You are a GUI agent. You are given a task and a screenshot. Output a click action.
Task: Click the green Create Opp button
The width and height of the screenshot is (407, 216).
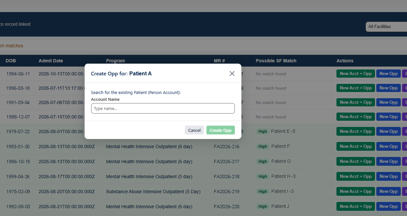pos(220,130)
